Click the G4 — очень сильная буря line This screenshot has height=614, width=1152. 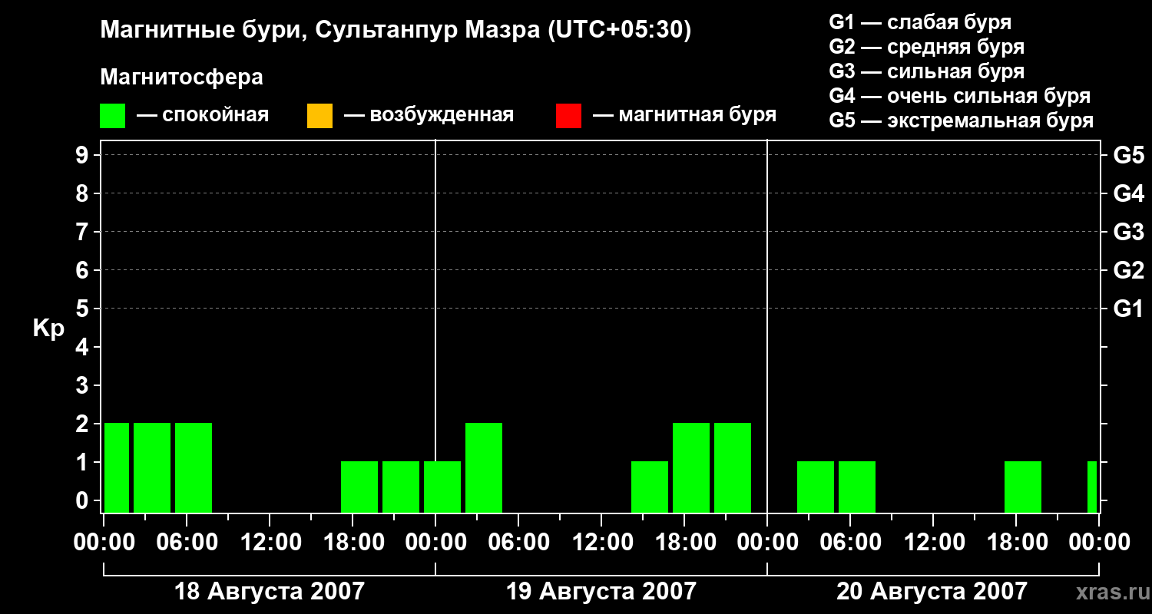coord(960,96)
